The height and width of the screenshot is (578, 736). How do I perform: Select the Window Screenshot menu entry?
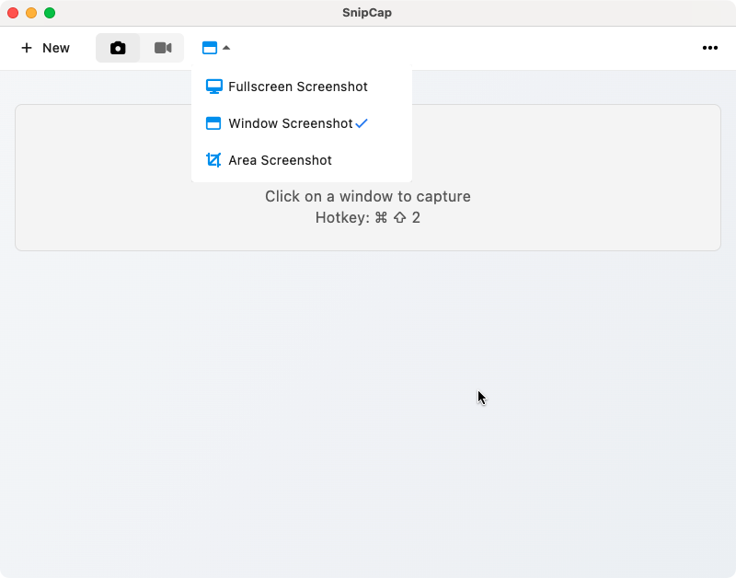[x=290, y=123]
